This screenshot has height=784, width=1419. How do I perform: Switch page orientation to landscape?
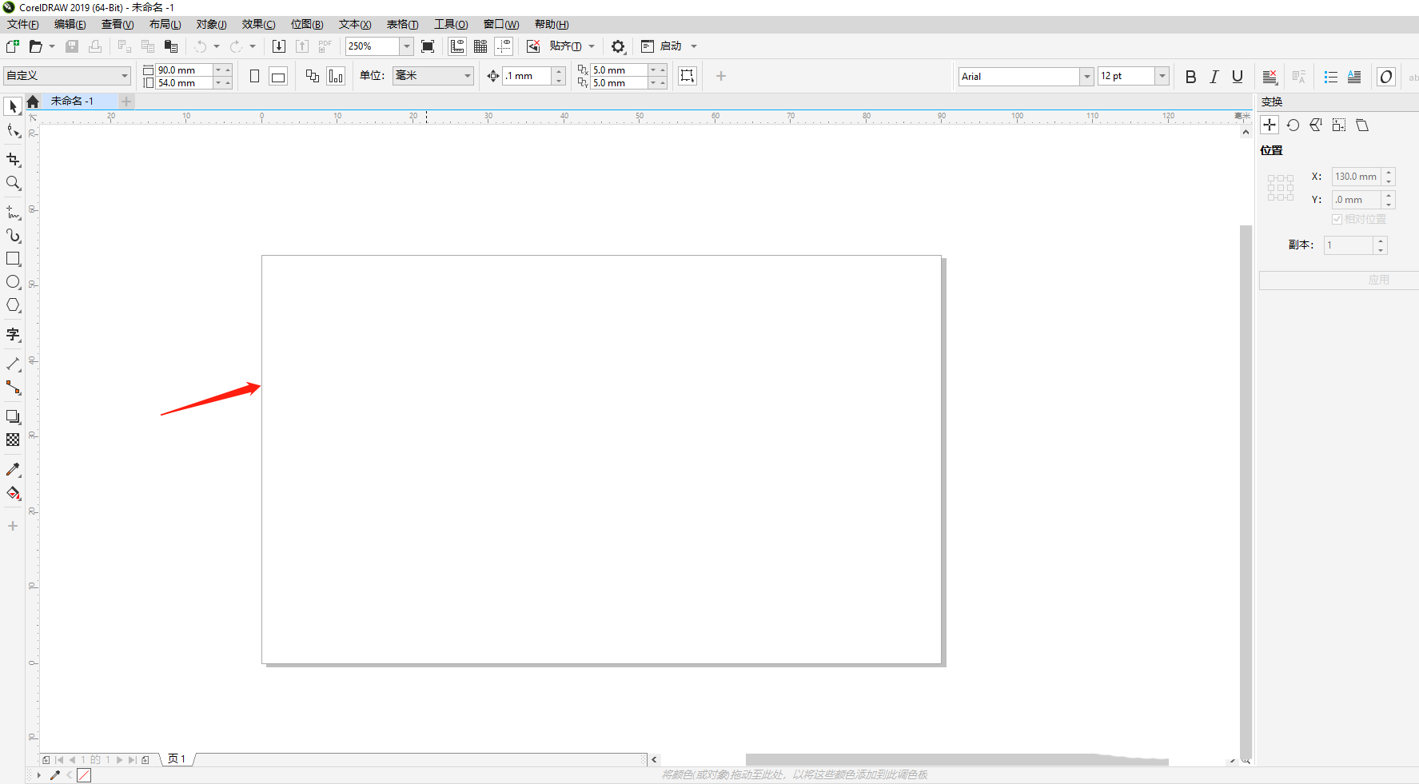[277, 75]
